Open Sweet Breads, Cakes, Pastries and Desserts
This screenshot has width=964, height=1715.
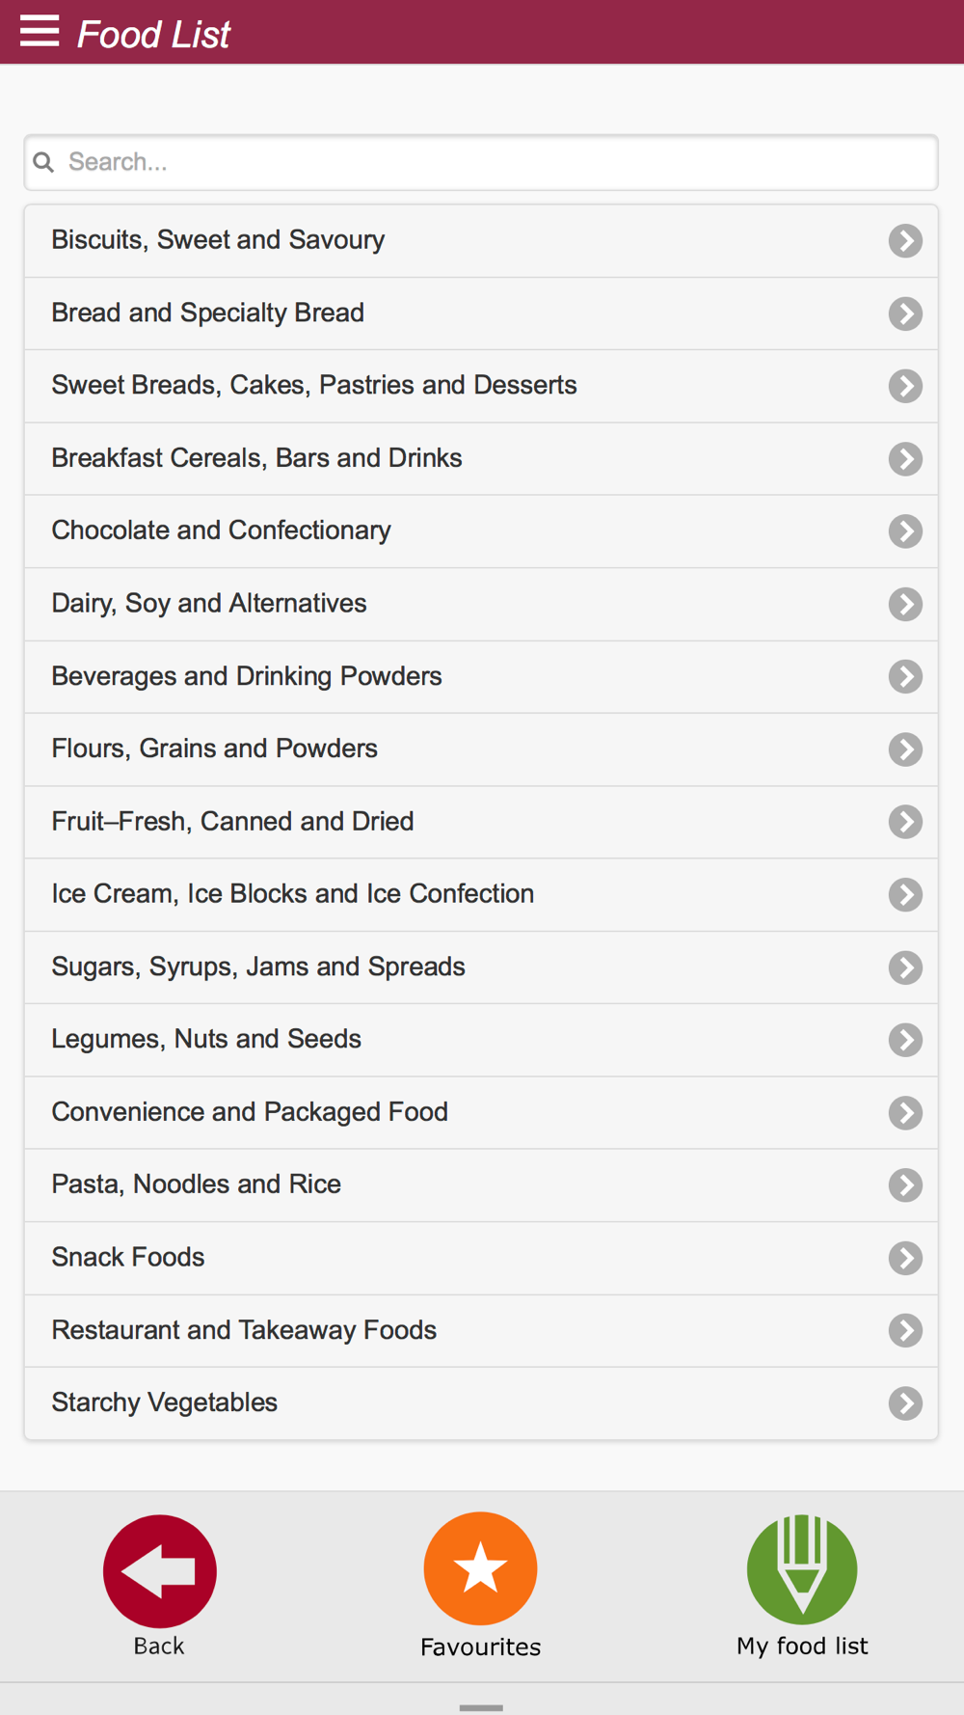pyautogui.click(x=481, y=386)
